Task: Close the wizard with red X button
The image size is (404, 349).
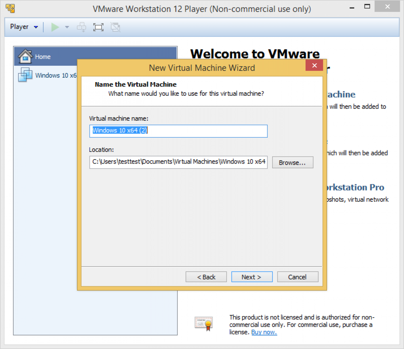Action: pos(314,65)
